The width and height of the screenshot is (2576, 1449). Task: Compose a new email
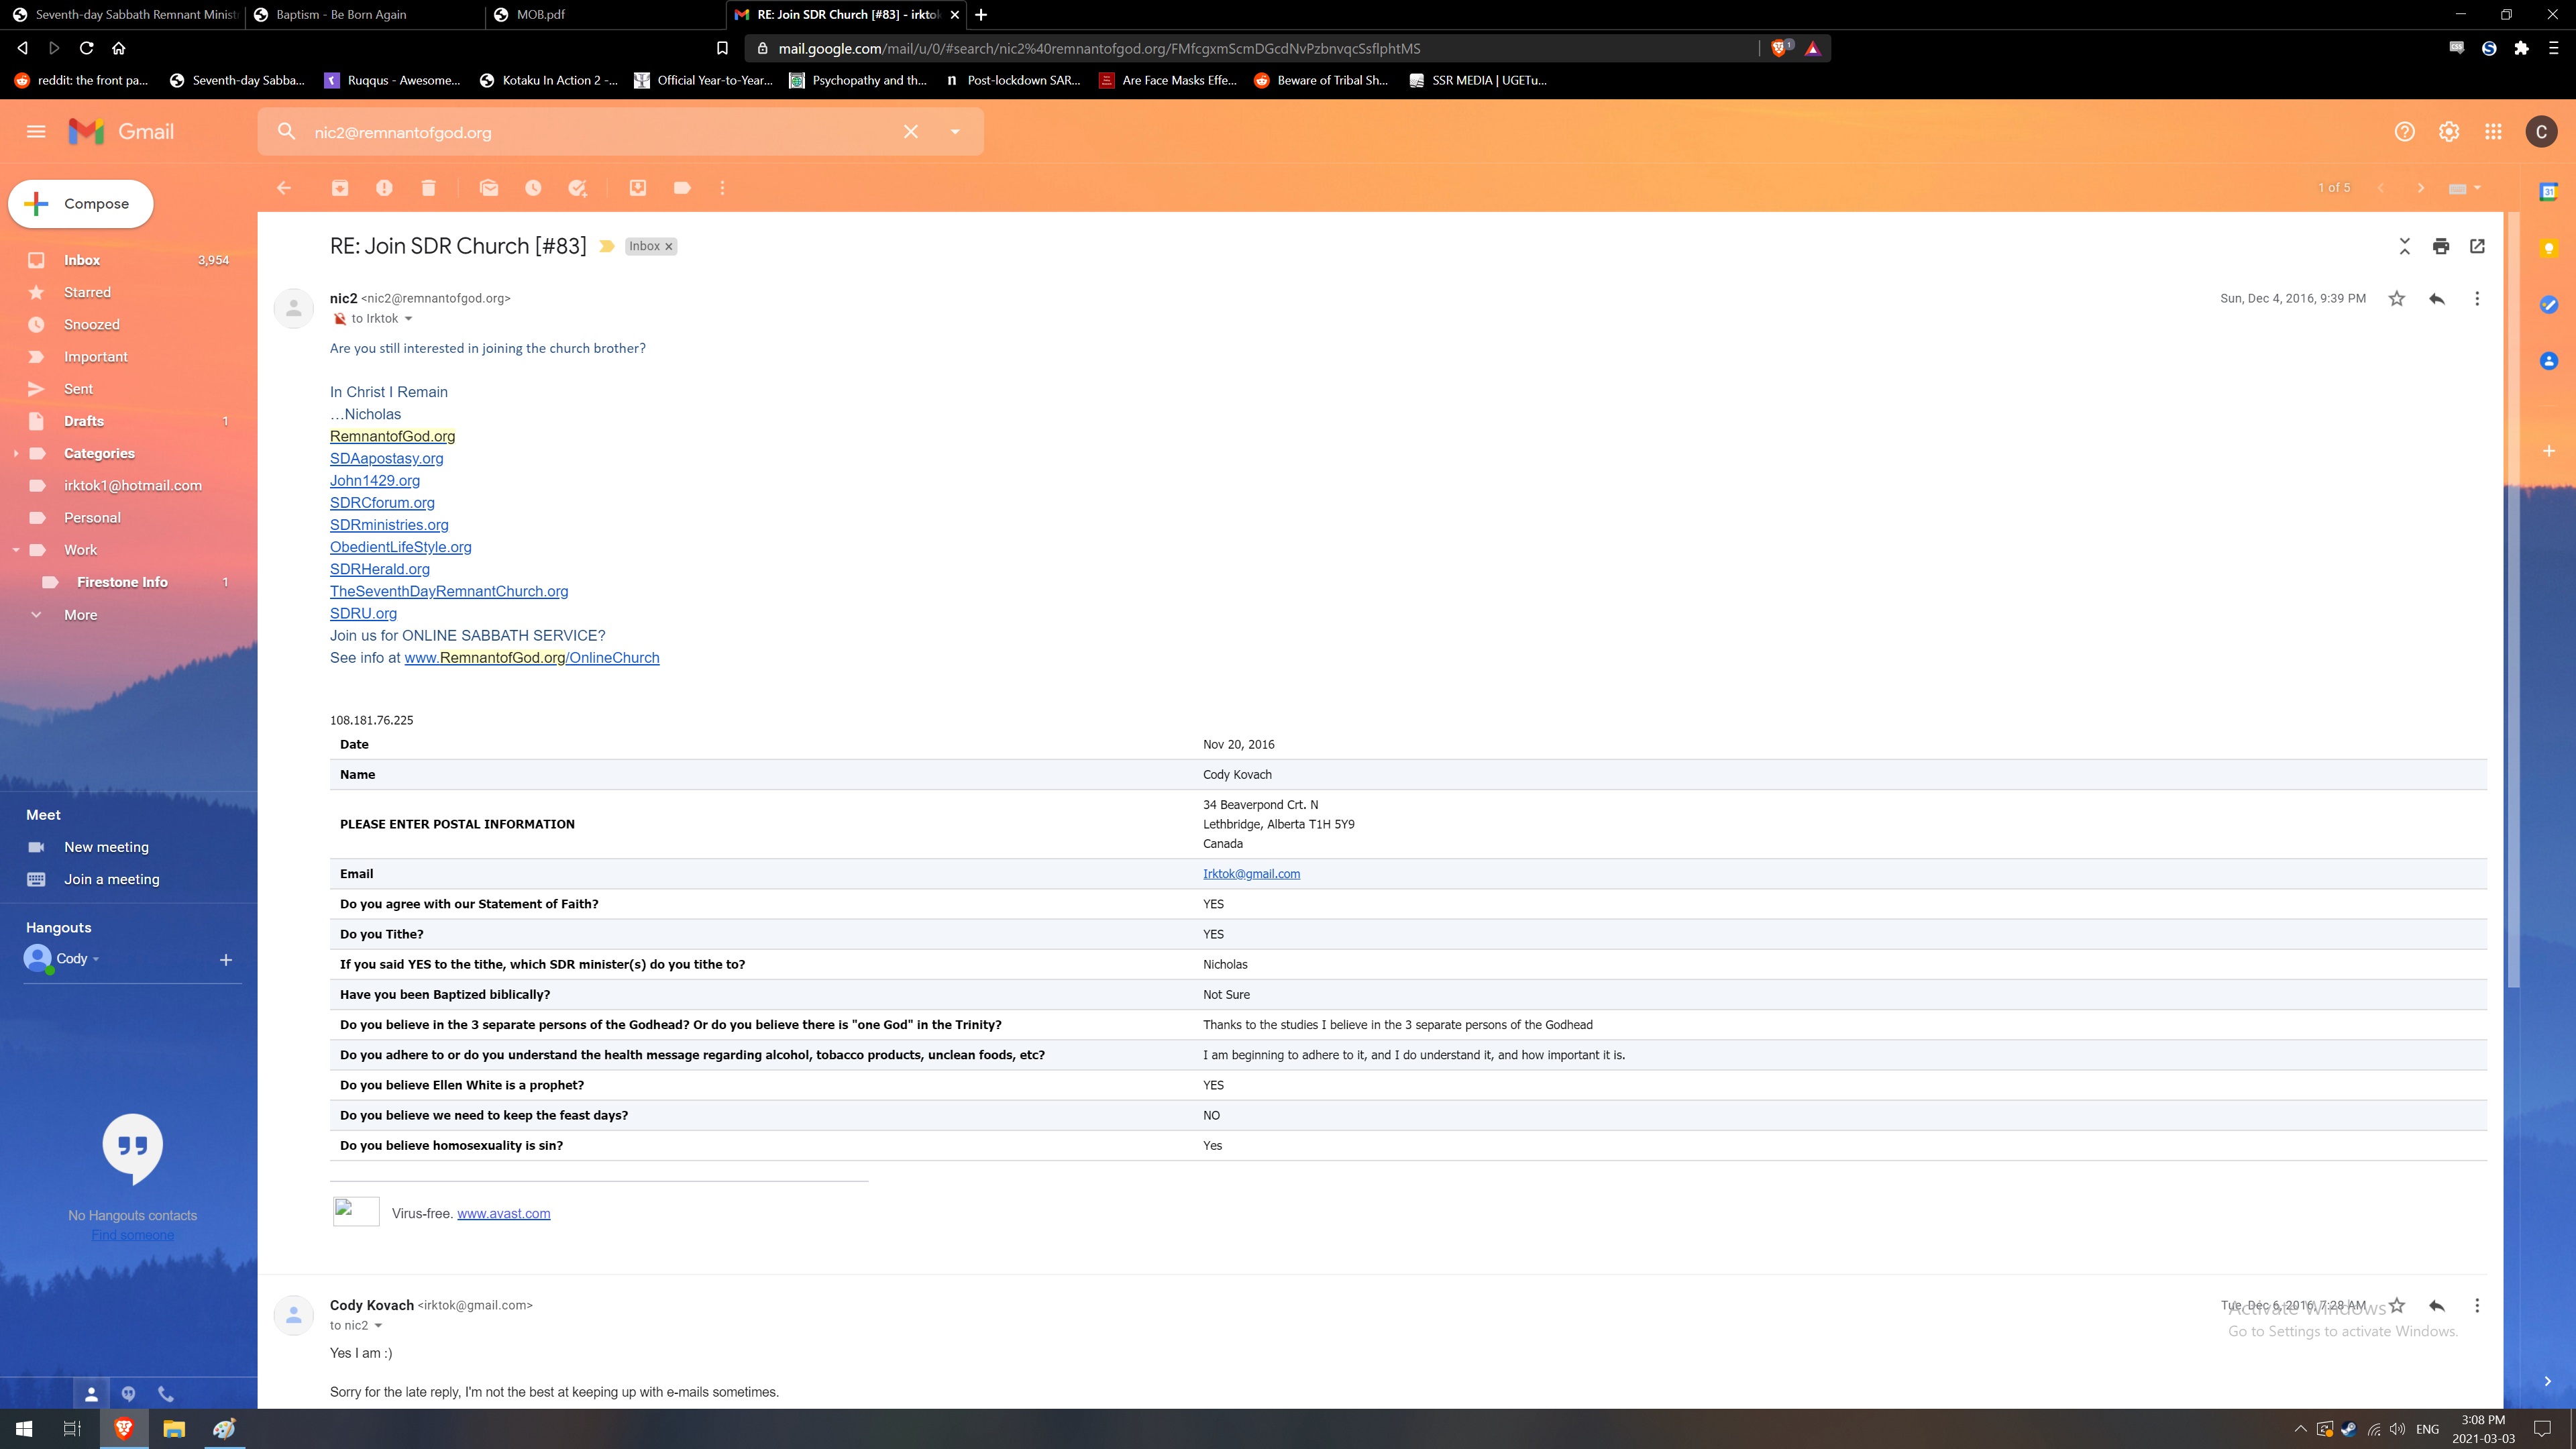pyautogui.click(x=81, y=204)
